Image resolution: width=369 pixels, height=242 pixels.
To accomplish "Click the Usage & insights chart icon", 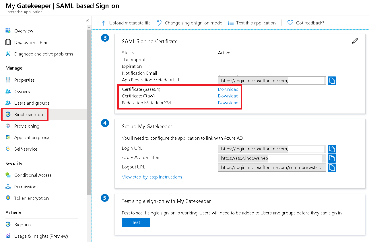I will 8,236.
